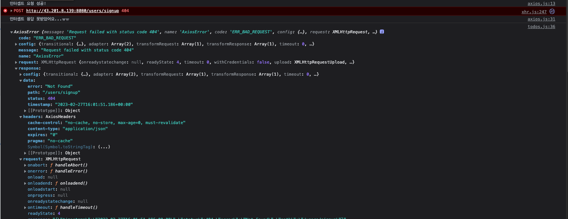Expand the ontimeout handleTimeout function
568x219 pixels.
click(x=25, y=208)
